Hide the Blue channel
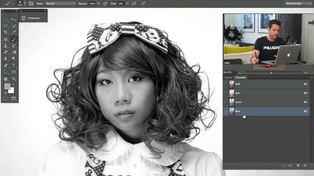Image resolution: width=314 pixels, height=176 pixels. pyautogui.click(x=226, y=111)
